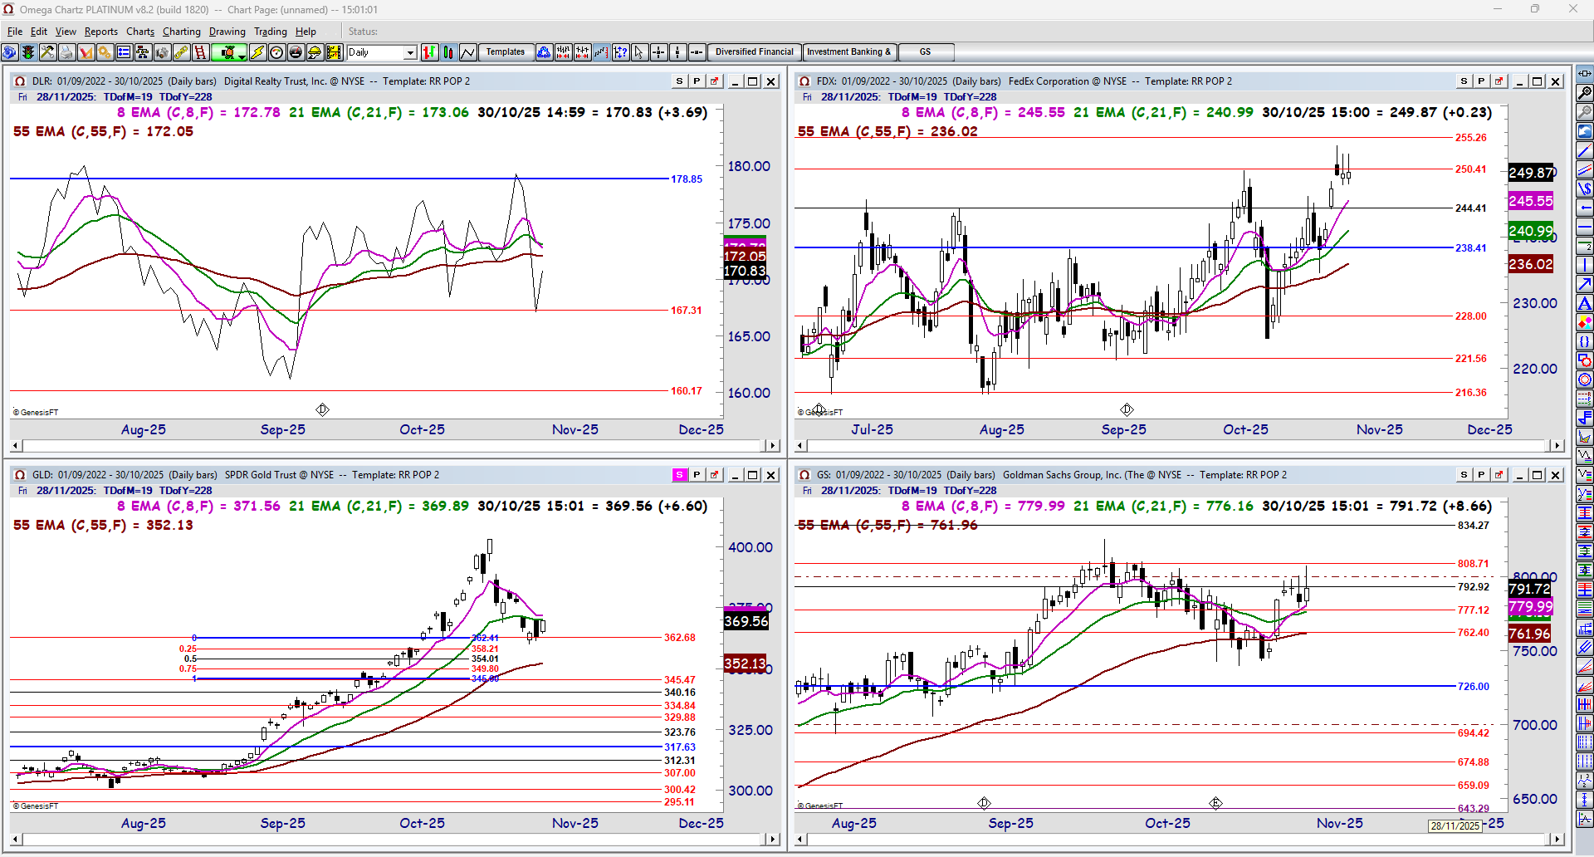Open the Help menu
1594x857 pixels.
pos(306,32)
